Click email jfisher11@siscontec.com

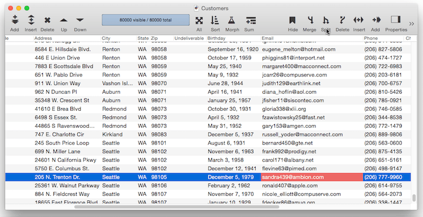(293, 101)
